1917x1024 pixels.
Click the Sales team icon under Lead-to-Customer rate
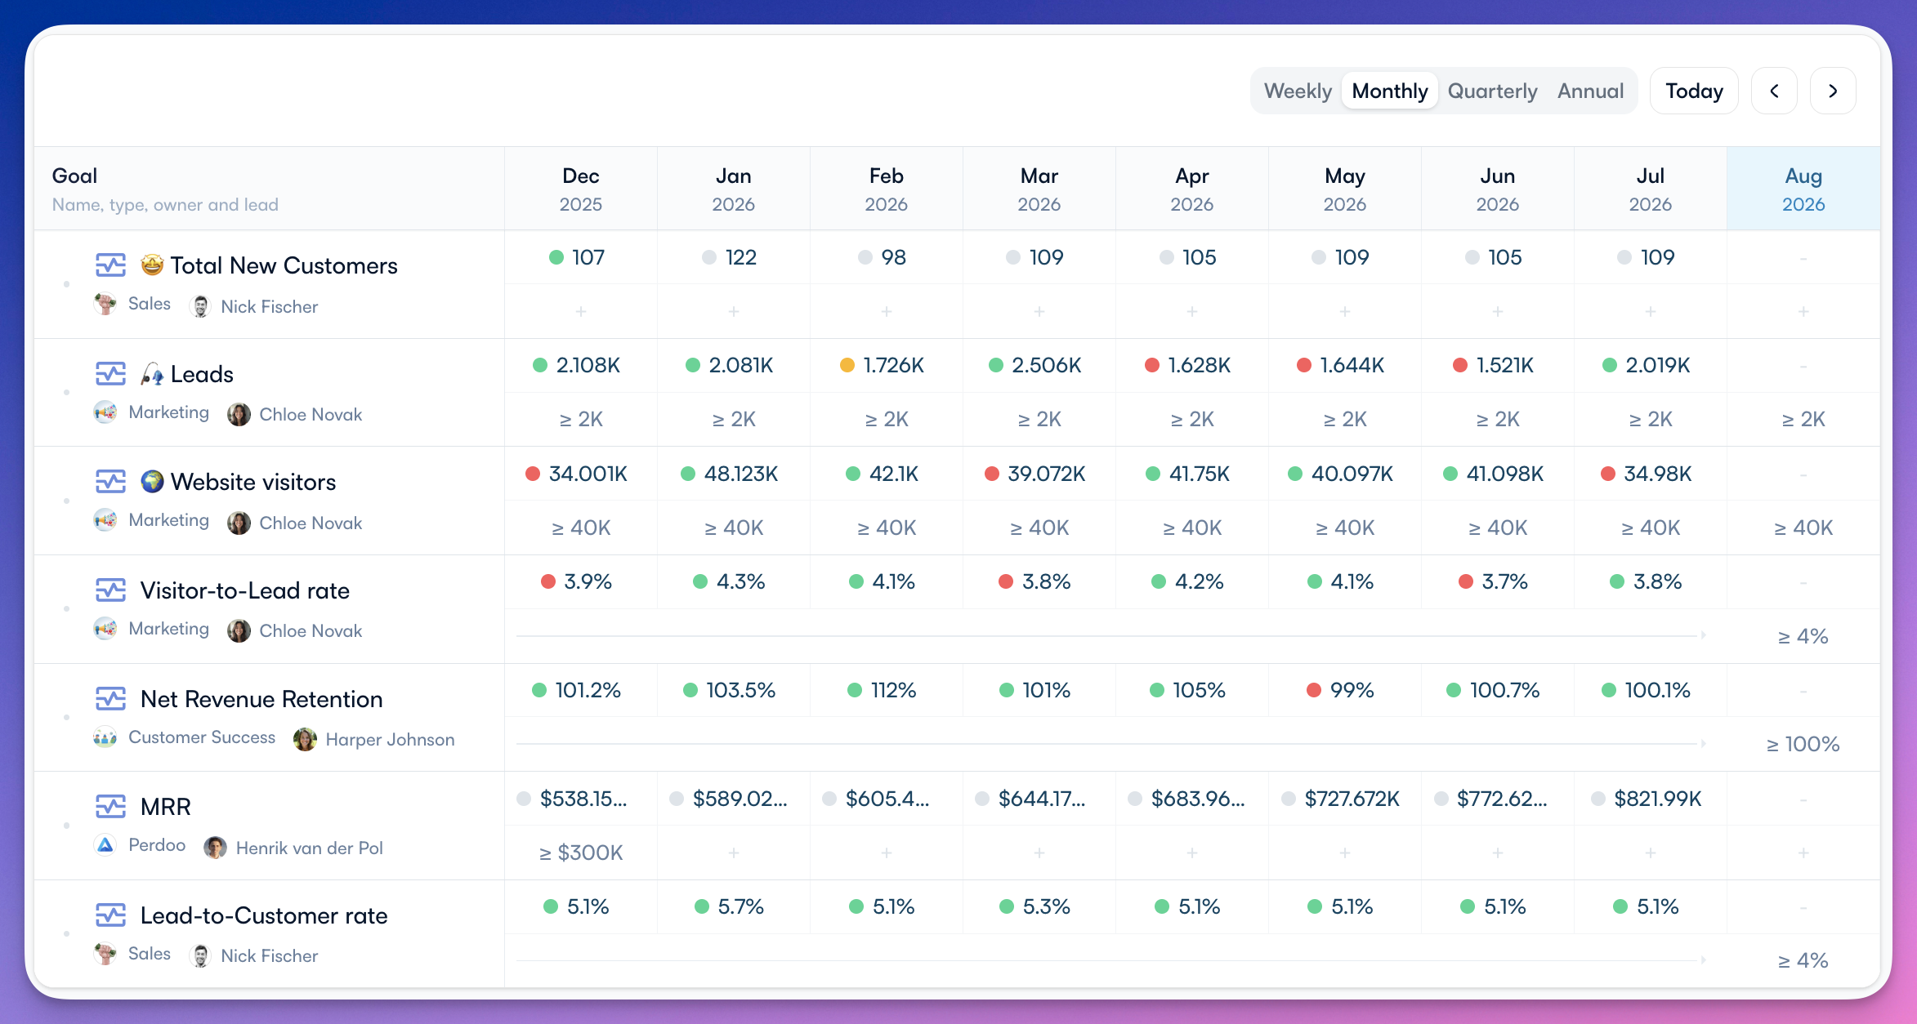click(105, 954)
